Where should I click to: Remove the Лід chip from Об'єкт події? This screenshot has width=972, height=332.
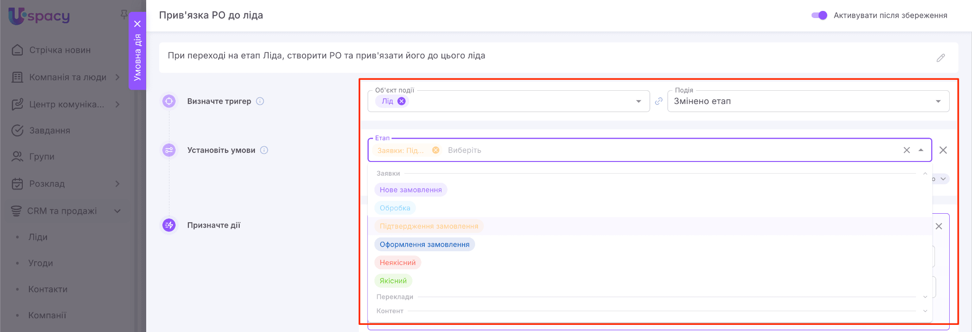point(402,101)
